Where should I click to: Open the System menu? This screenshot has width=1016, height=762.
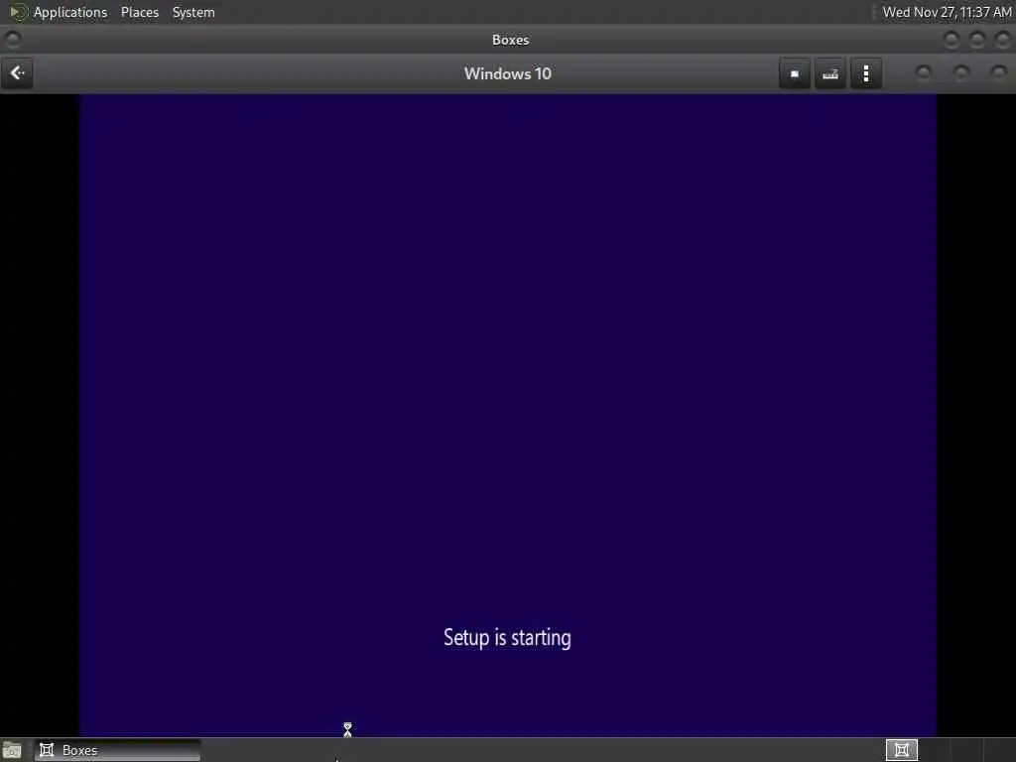[193, 12]
